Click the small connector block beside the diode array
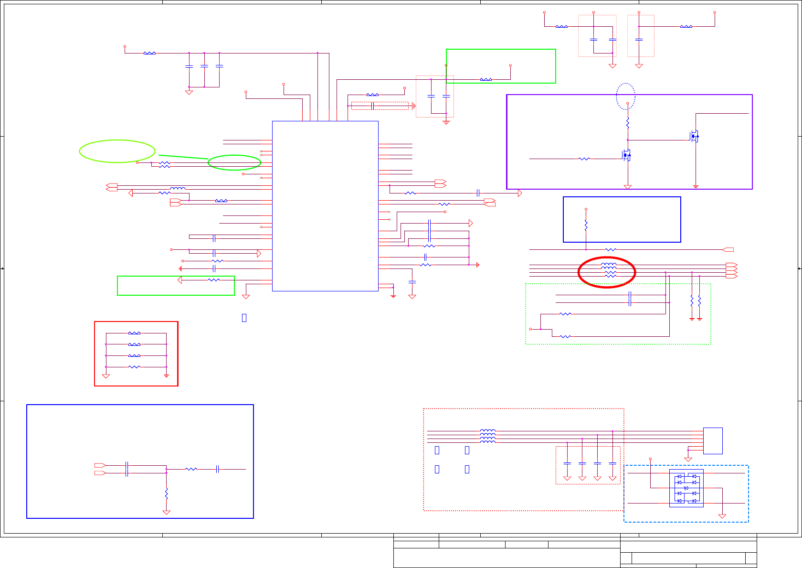The height and width of the screenshot is (568, 802). click(x=713, y=441)
